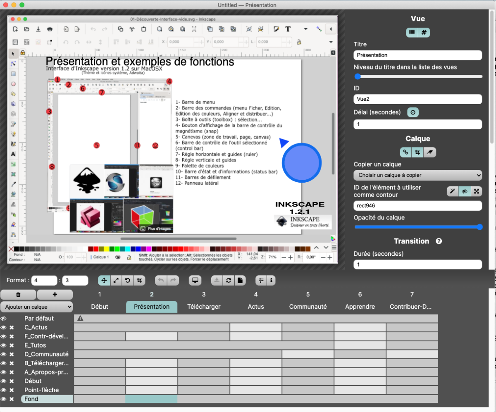Image resolution: width=496 pixels, height=412 pixels.
Task: Open the "Ajouter un calque" dropdown
Action: coord(37,307)
